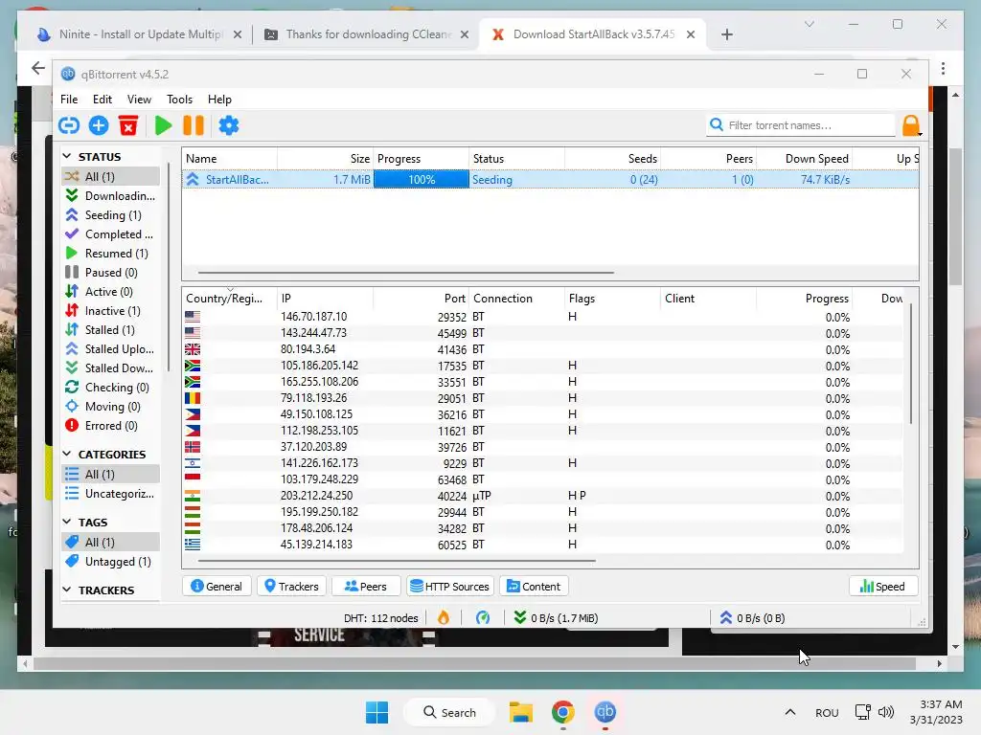Sort peers by Flags column header
This screenshot has width=981, height=735.
click(612, 299)
